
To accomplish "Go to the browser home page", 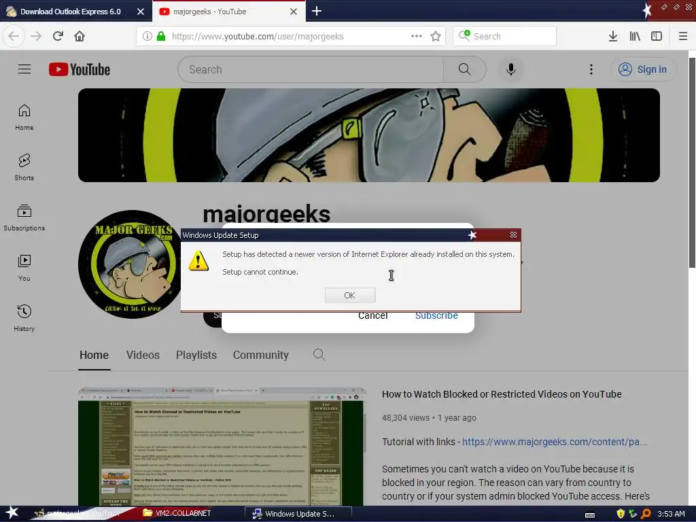I will [80, 36].
